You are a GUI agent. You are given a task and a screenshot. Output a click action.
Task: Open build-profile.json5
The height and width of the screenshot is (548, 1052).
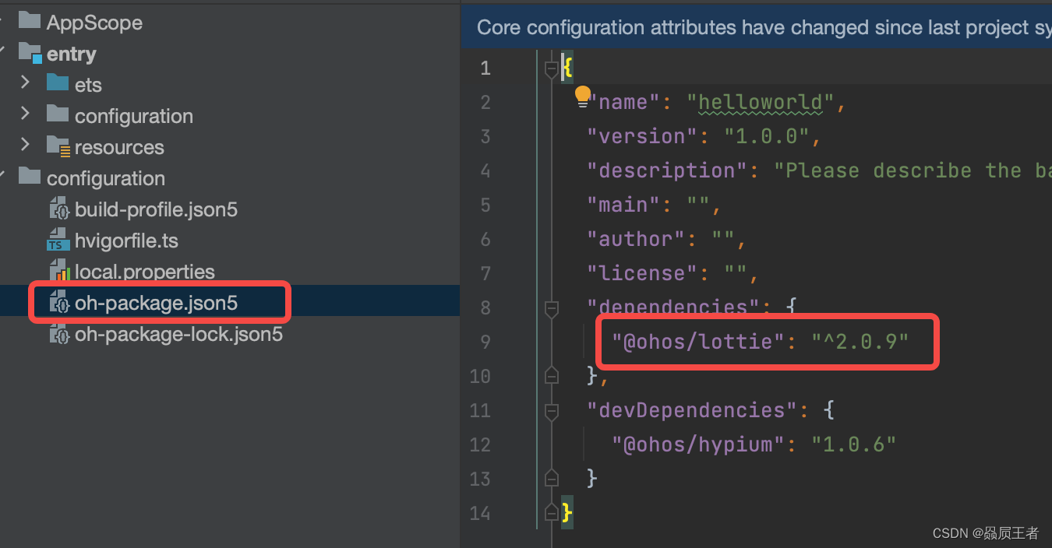click(x=156, y=209)
